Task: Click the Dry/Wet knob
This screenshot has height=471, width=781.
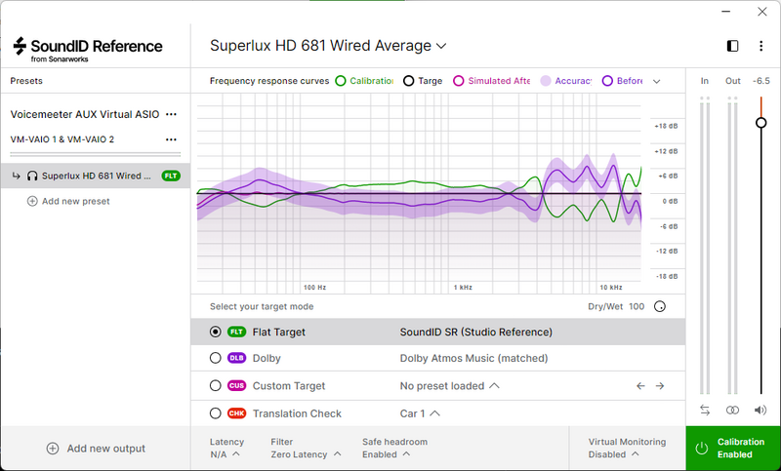Action: tap(660, 306)
